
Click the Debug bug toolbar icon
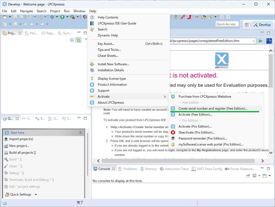click(52, 17)
